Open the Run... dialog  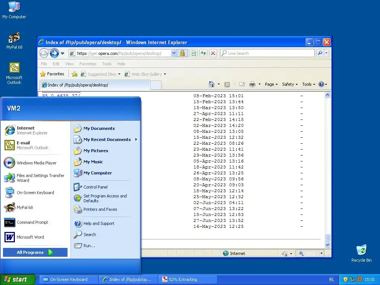coord(105,246)
